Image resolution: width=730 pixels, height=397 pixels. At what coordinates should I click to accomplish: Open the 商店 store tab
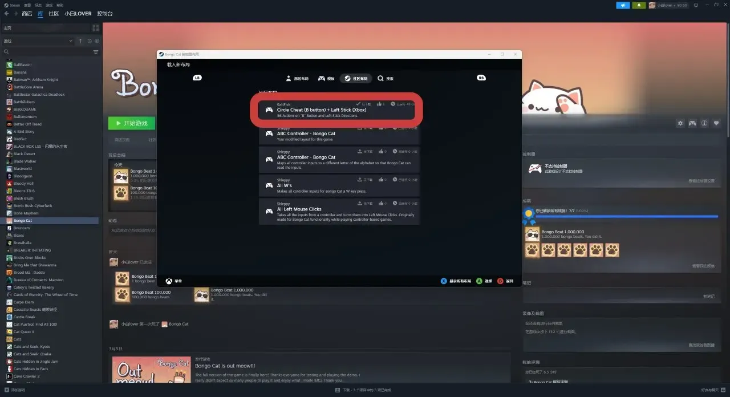27,14
